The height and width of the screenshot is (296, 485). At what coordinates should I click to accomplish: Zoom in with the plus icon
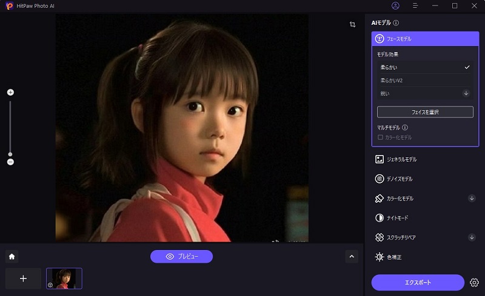[x=10, y=93]
